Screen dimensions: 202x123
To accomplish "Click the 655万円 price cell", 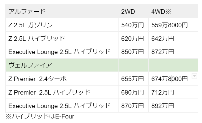I will point(133,79).
